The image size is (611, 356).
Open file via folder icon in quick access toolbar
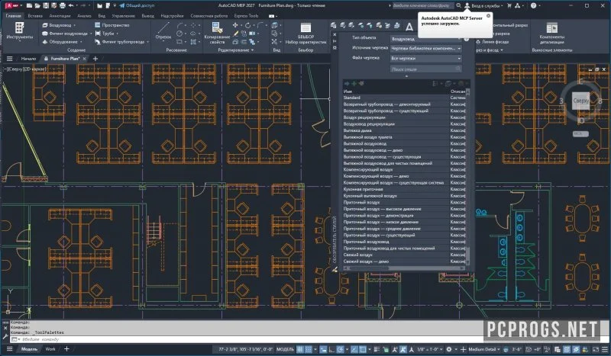[37, 5]
